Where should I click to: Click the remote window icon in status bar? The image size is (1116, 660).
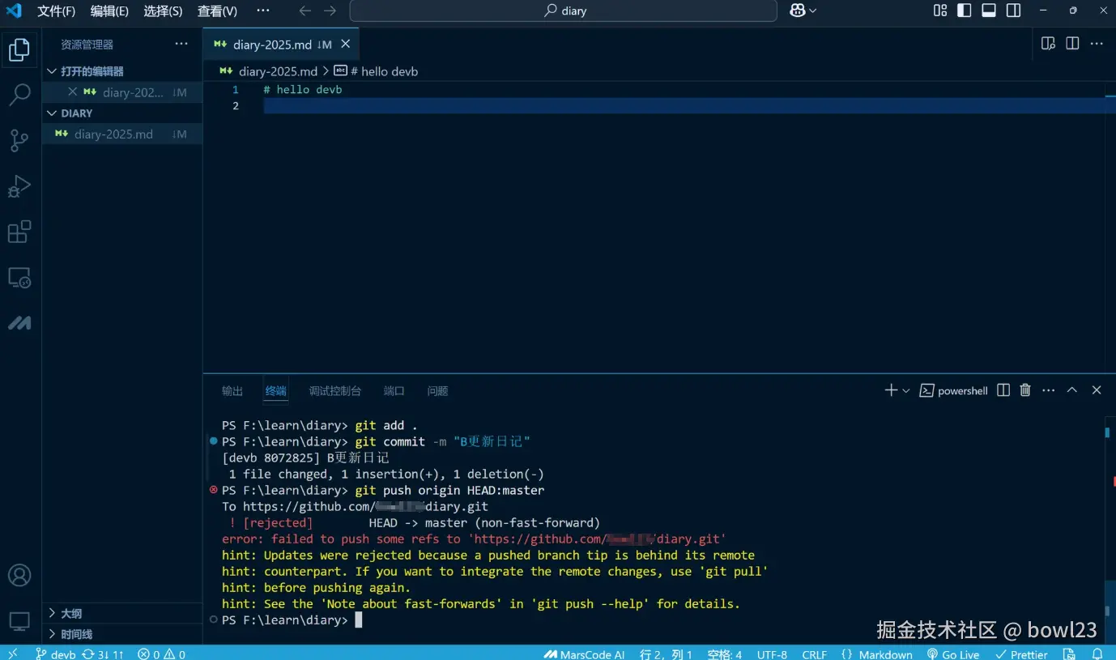[11, 654]
